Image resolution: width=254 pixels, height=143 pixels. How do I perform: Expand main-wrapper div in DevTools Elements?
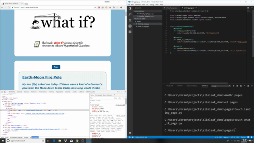4,126
